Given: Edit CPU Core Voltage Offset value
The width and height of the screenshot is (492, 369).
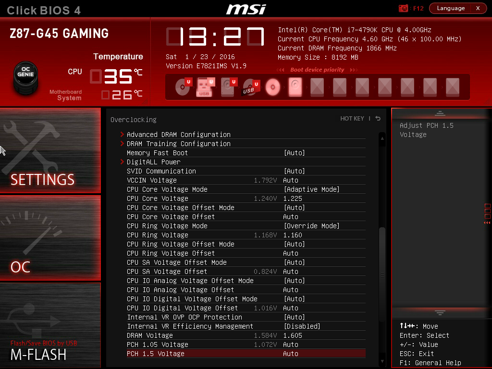Looking at the screenshot, I should click(x=291, y=217).
